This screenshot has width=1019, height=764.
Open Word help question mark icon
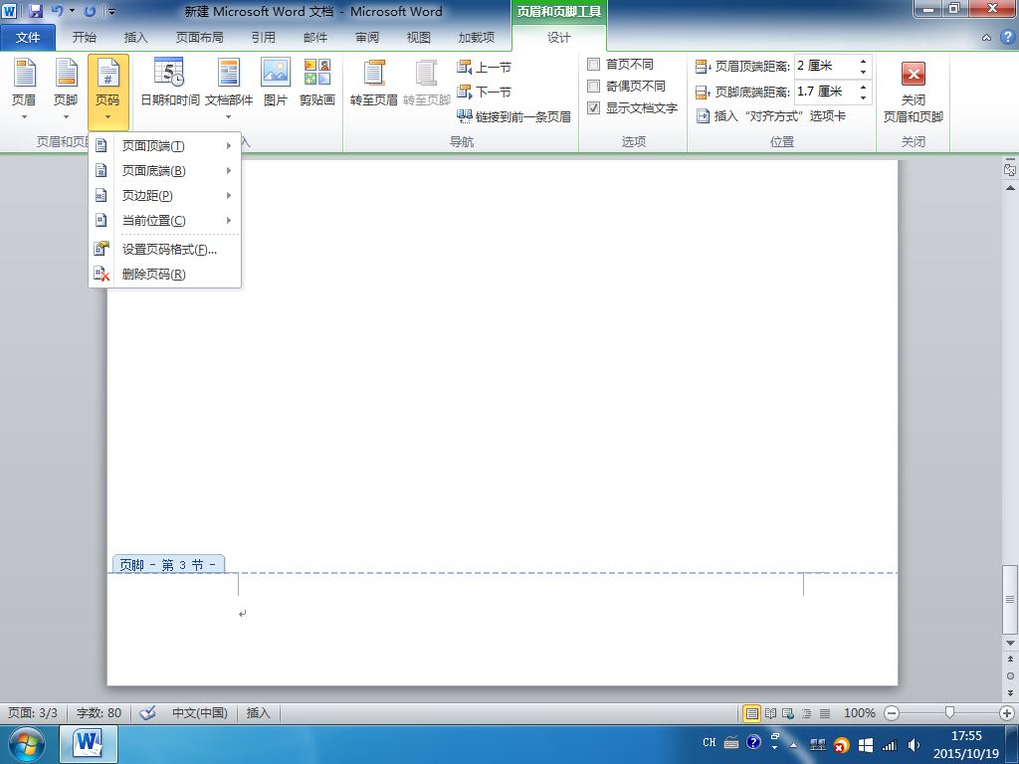[x=1007, y=38]
